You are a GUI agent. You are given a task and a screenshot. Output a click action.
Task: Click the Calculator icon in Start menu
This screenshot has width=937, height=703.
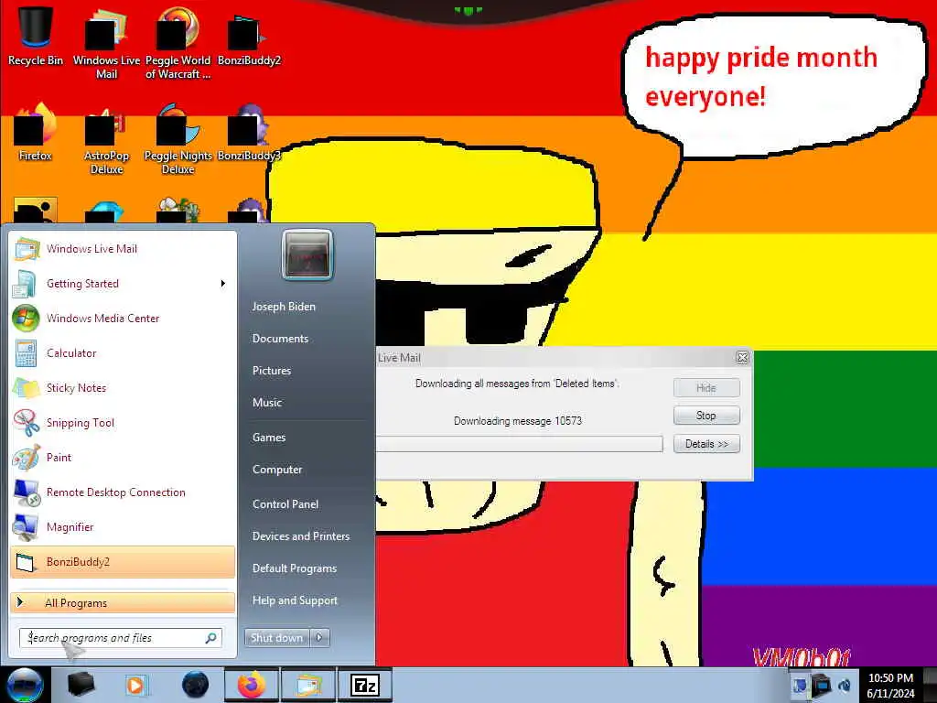coord(26,352)
